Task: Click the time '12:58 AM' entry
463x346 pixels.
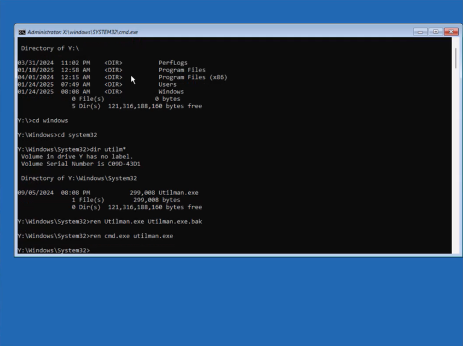Action: (x=75, y=70)
